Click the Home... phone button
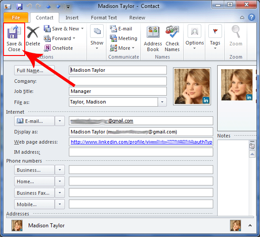This screenshot has width=260, height=237. click(34, 181)
